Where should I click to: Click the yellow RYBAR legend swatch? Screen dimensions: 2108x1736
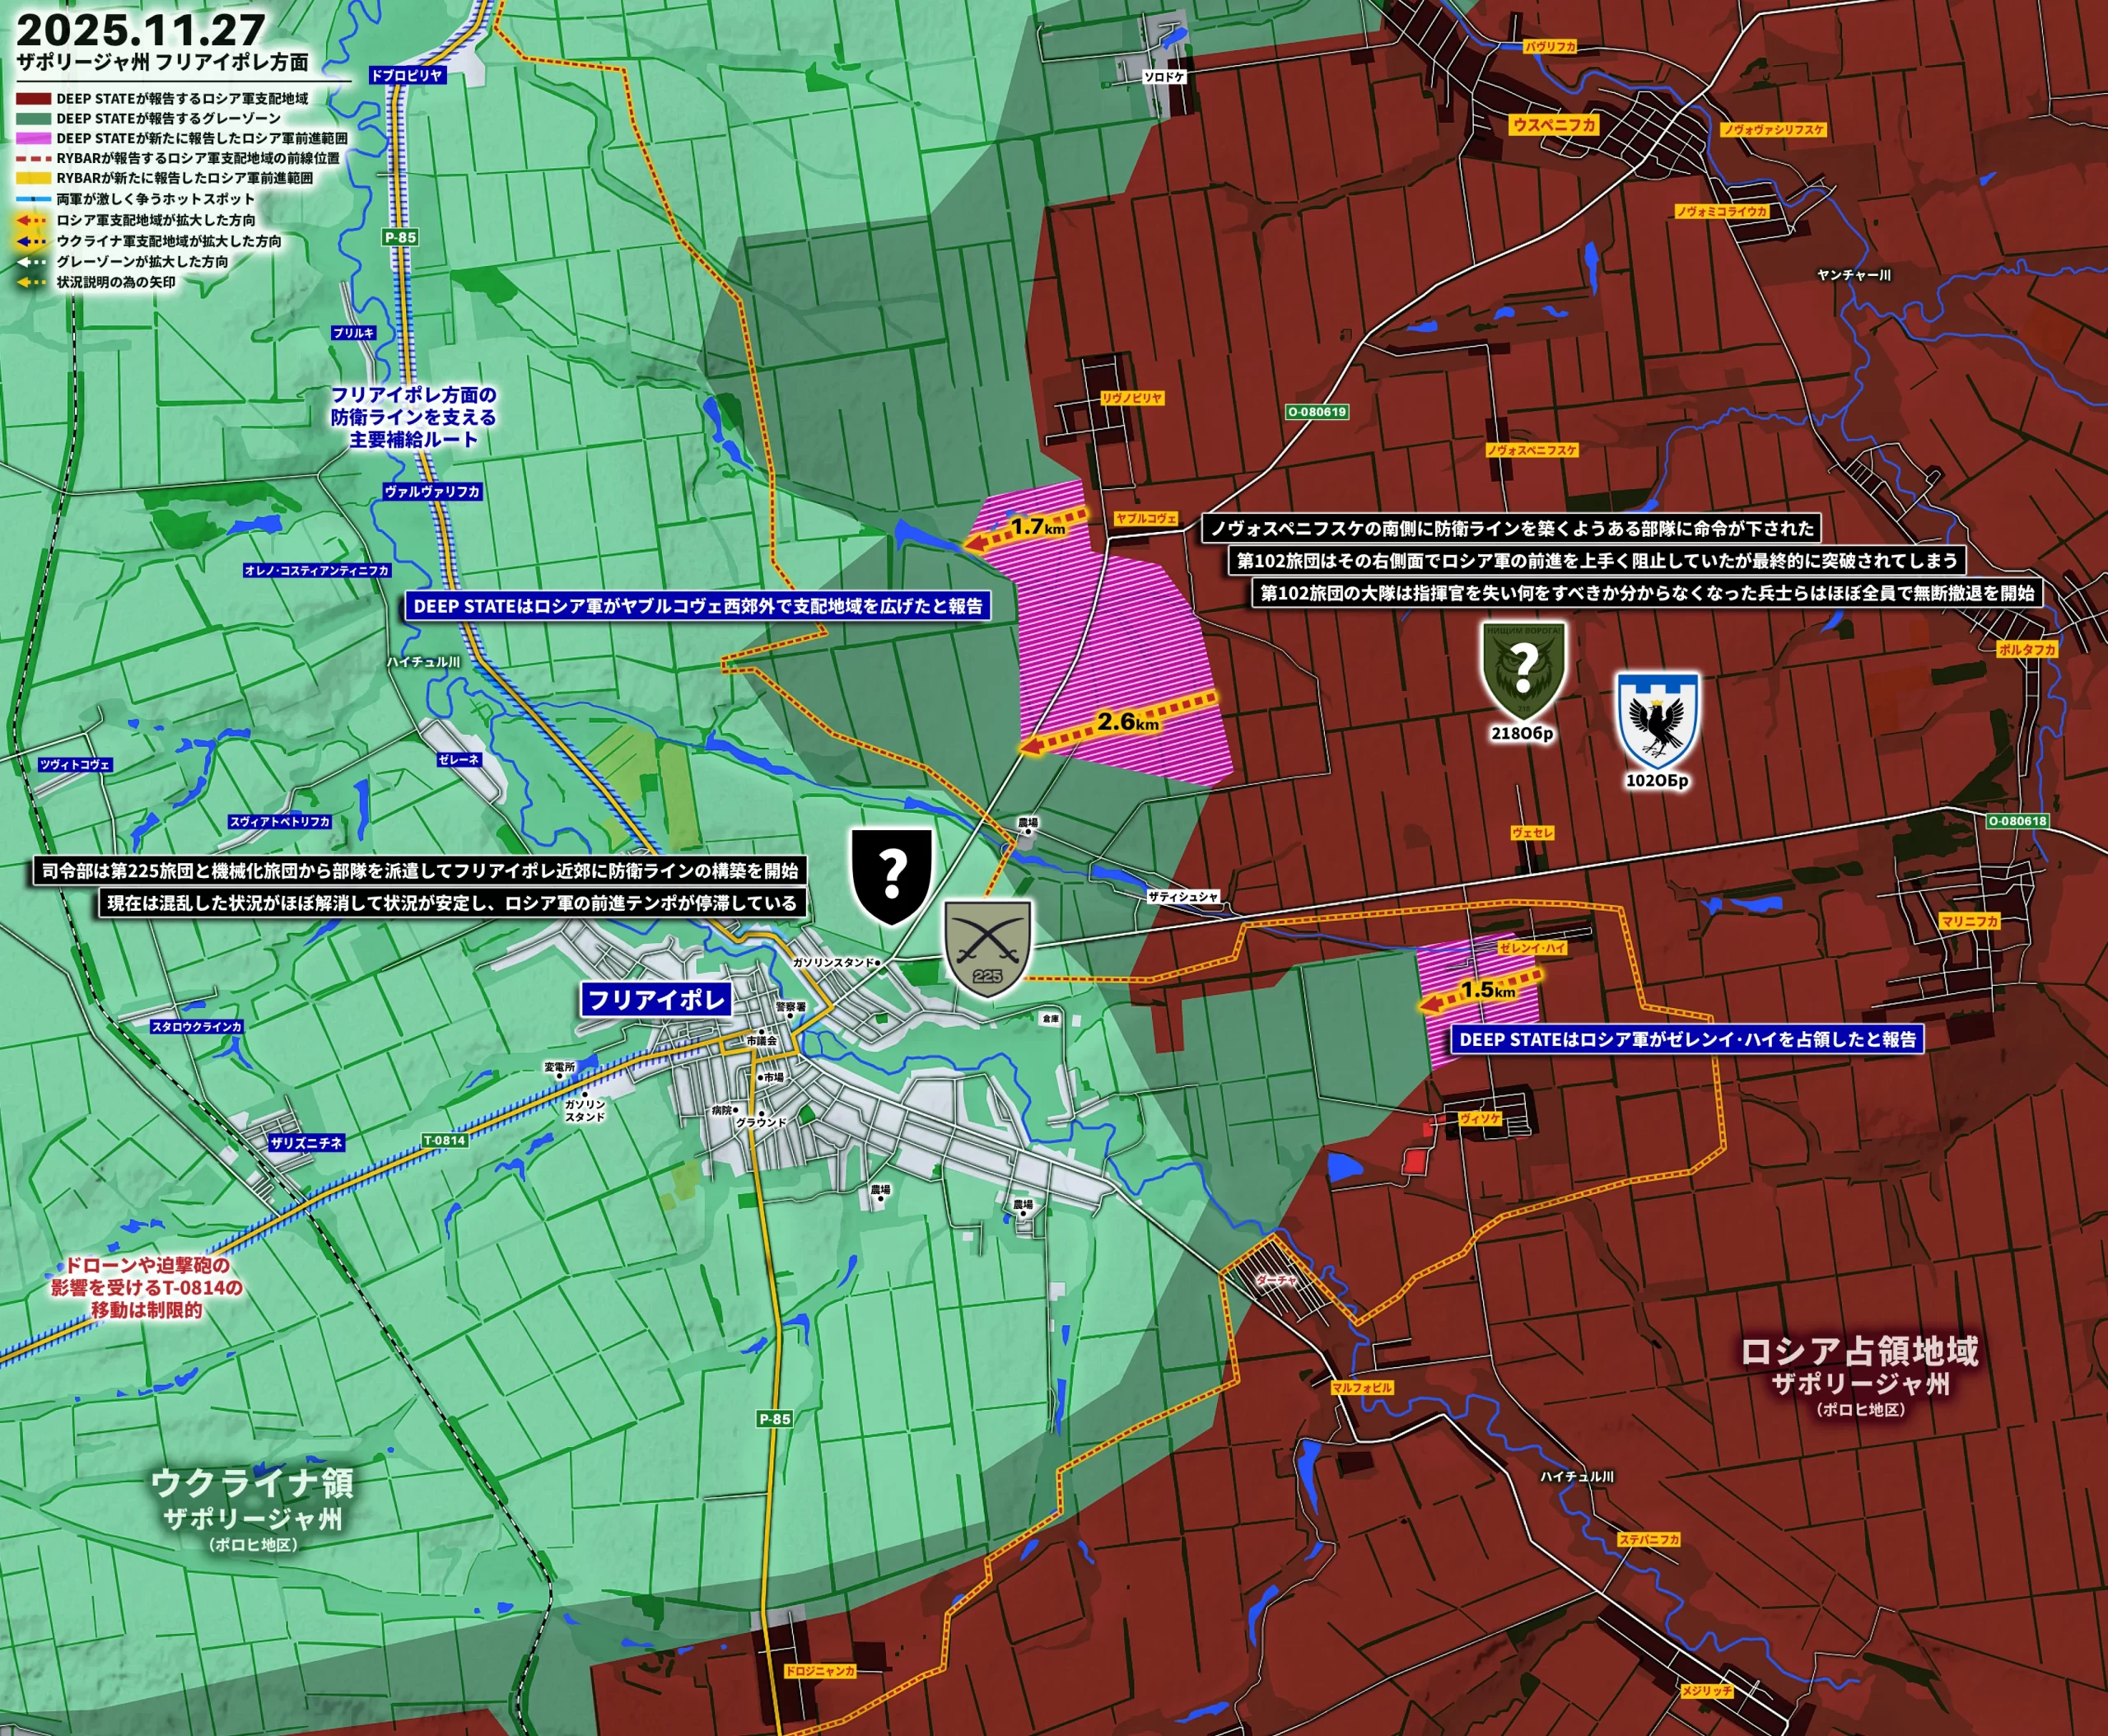pos(33,178)
